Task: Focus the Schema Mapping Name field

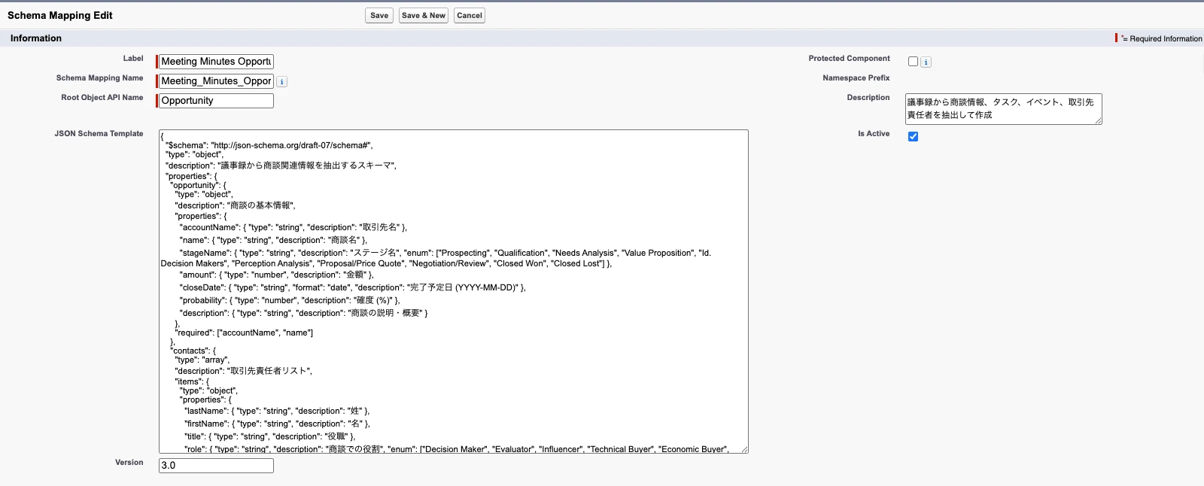Action: [216, 81]
